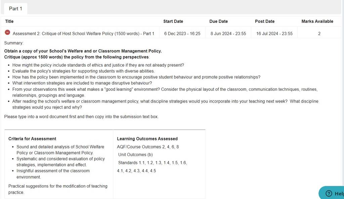Click the Criteria for Assessment heading
Image resolution: width=344 pixels, height=199 pixels.
pos(32,139)
